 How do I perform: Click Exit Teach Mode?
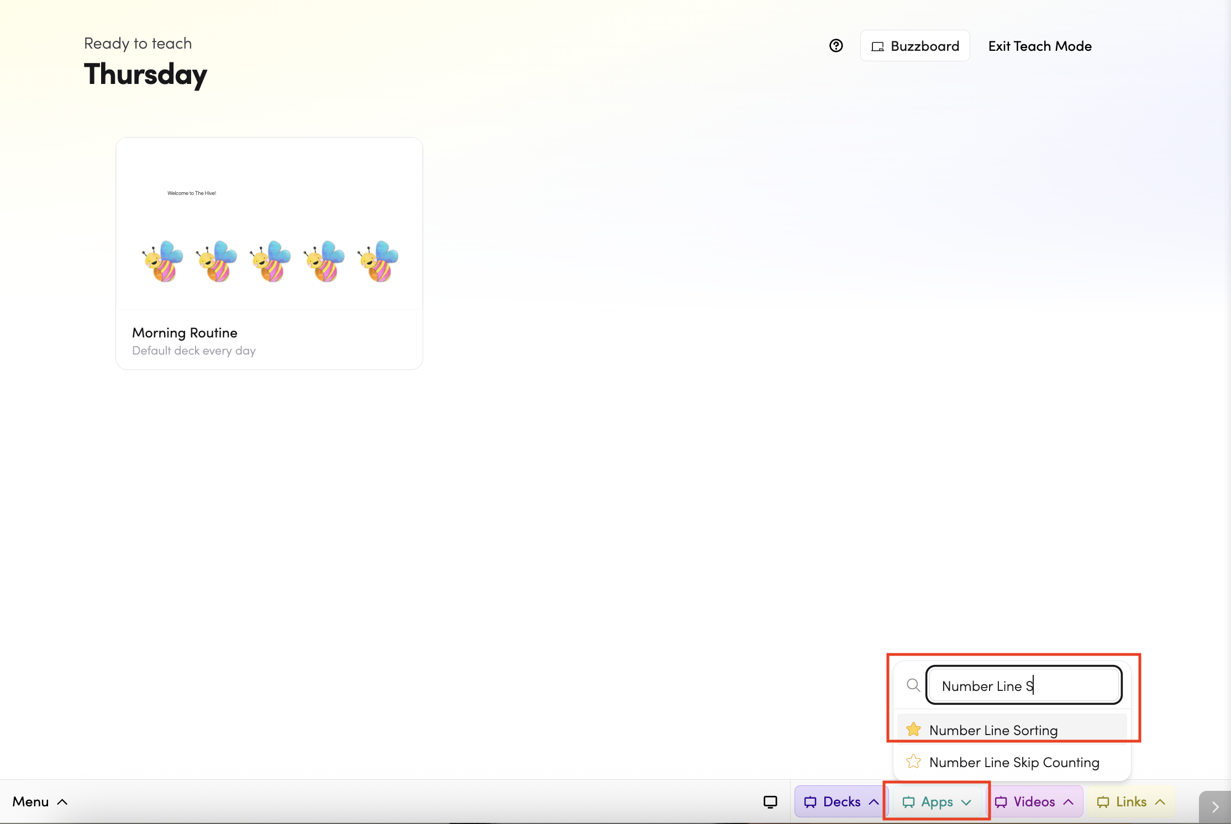tap(1039, 46)
